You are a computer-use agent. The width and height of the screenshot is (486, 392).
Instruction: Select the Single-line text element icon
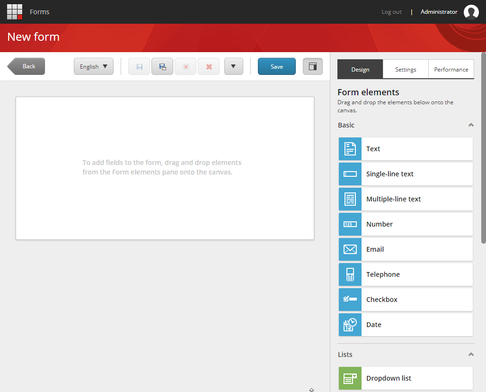[x=349, y=174]
